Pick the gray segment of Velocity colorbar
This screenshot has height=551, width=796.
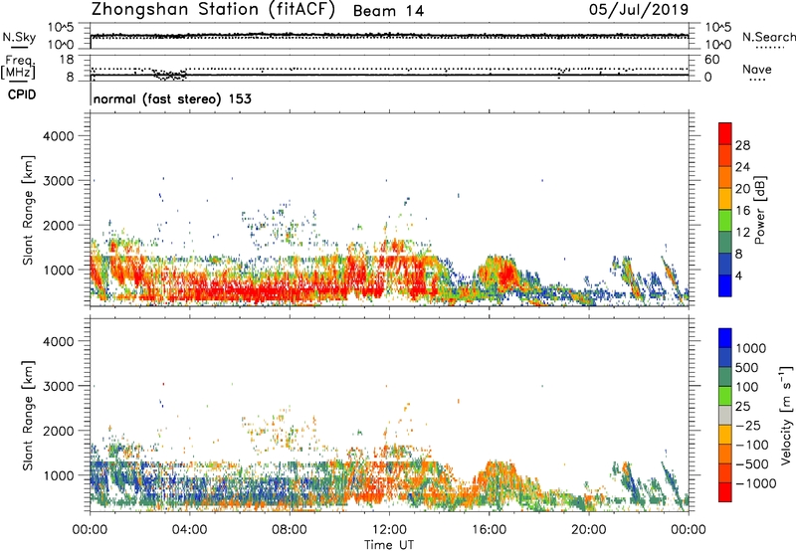click(x=726, y=408)
